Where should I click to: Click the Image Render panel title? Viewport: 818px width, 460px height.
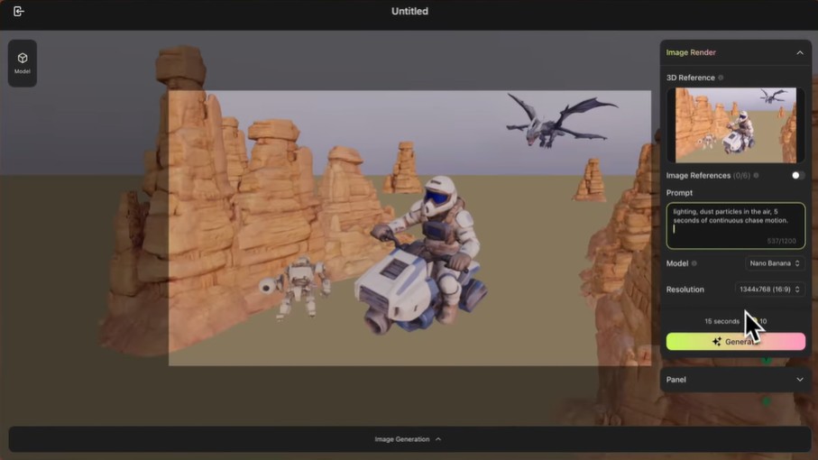690,53
